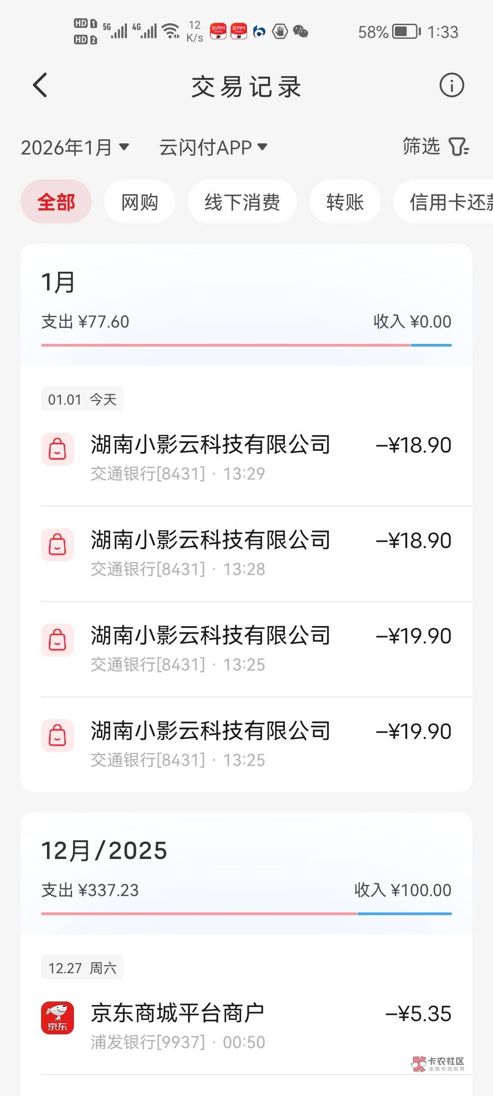Tap the filter funnel icon

(458, 147)
